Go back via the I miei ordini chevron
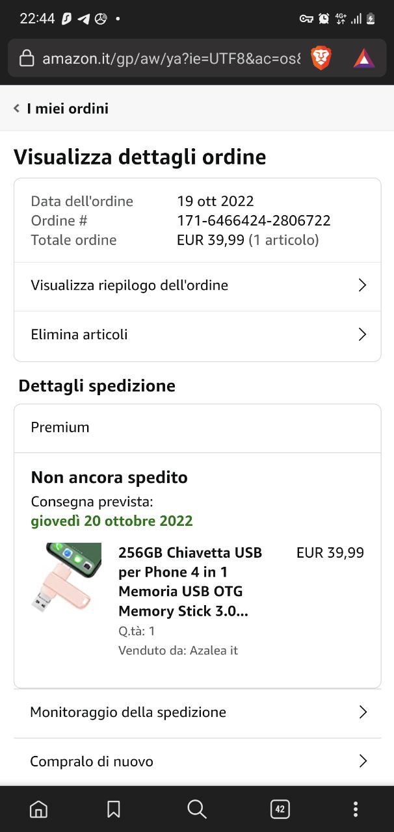Image resolution: width=394 pixels, height=832 pixels. tap(17, 109)
